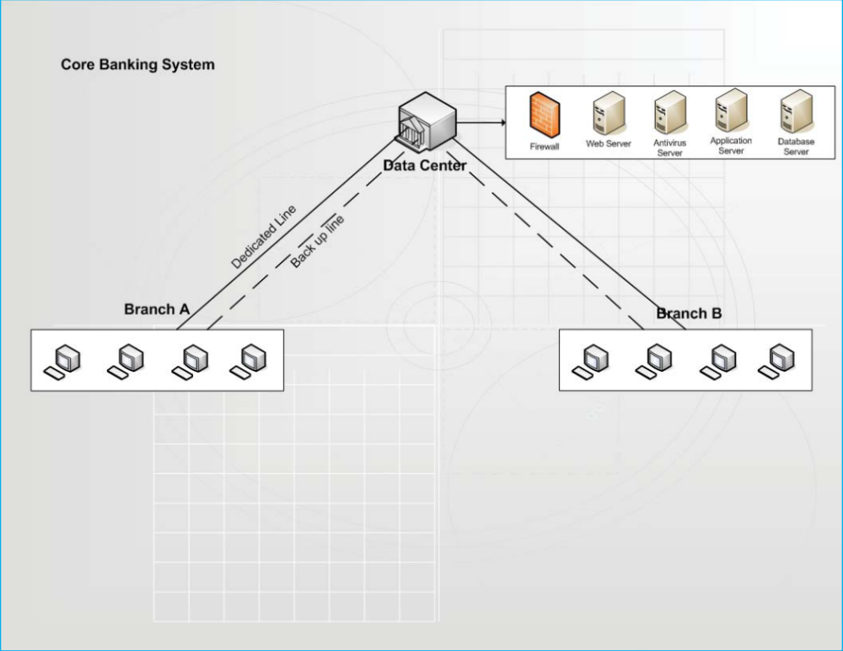This screenshot has width=843, height=651.
Task: Select the Dedicated Line label
Action: pos(263,237)
